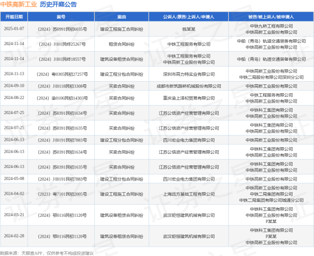Screen dimensions: 314x256
Task: Select 买卖合同纠纷 in the 14303号 row
Action: click(121, 98)
